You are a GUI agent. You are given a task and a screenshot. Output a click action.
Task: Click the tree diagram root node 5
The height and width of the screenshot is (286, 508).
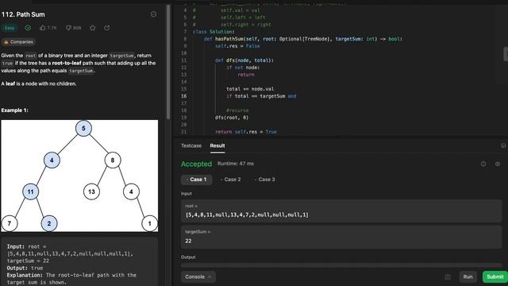83,129
